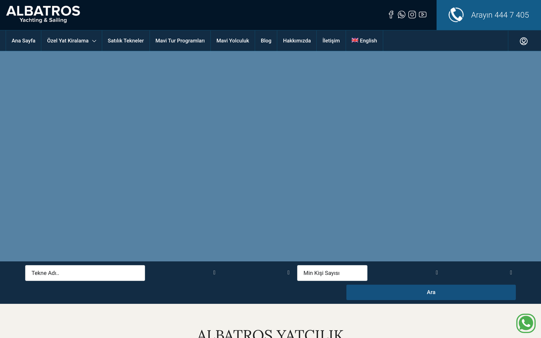Select Mavi Yolculuk in the navigation
This screenshot has height=338, width=541.
[233, 41]
